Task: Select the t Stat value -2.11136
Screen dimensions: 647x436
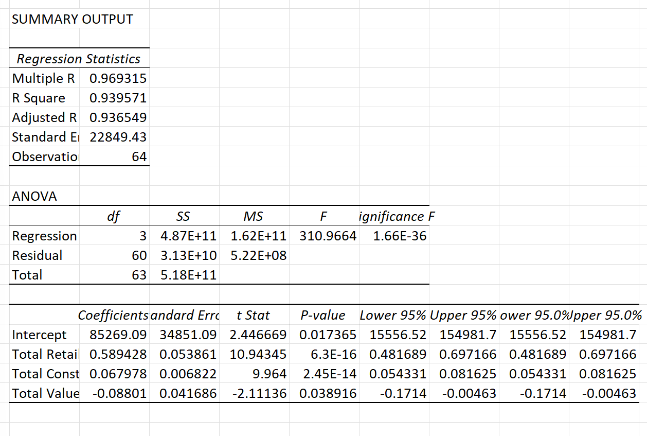Action: [260, 393]
